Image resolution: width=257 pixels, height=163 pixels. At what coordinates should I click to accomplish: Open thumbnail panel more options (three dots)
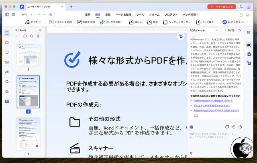pos(17,36)
